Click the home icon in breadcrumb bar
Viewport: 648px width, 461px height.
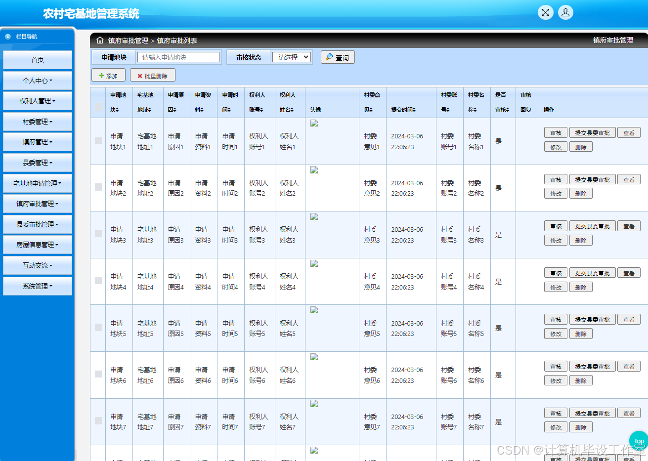(100, 40)
